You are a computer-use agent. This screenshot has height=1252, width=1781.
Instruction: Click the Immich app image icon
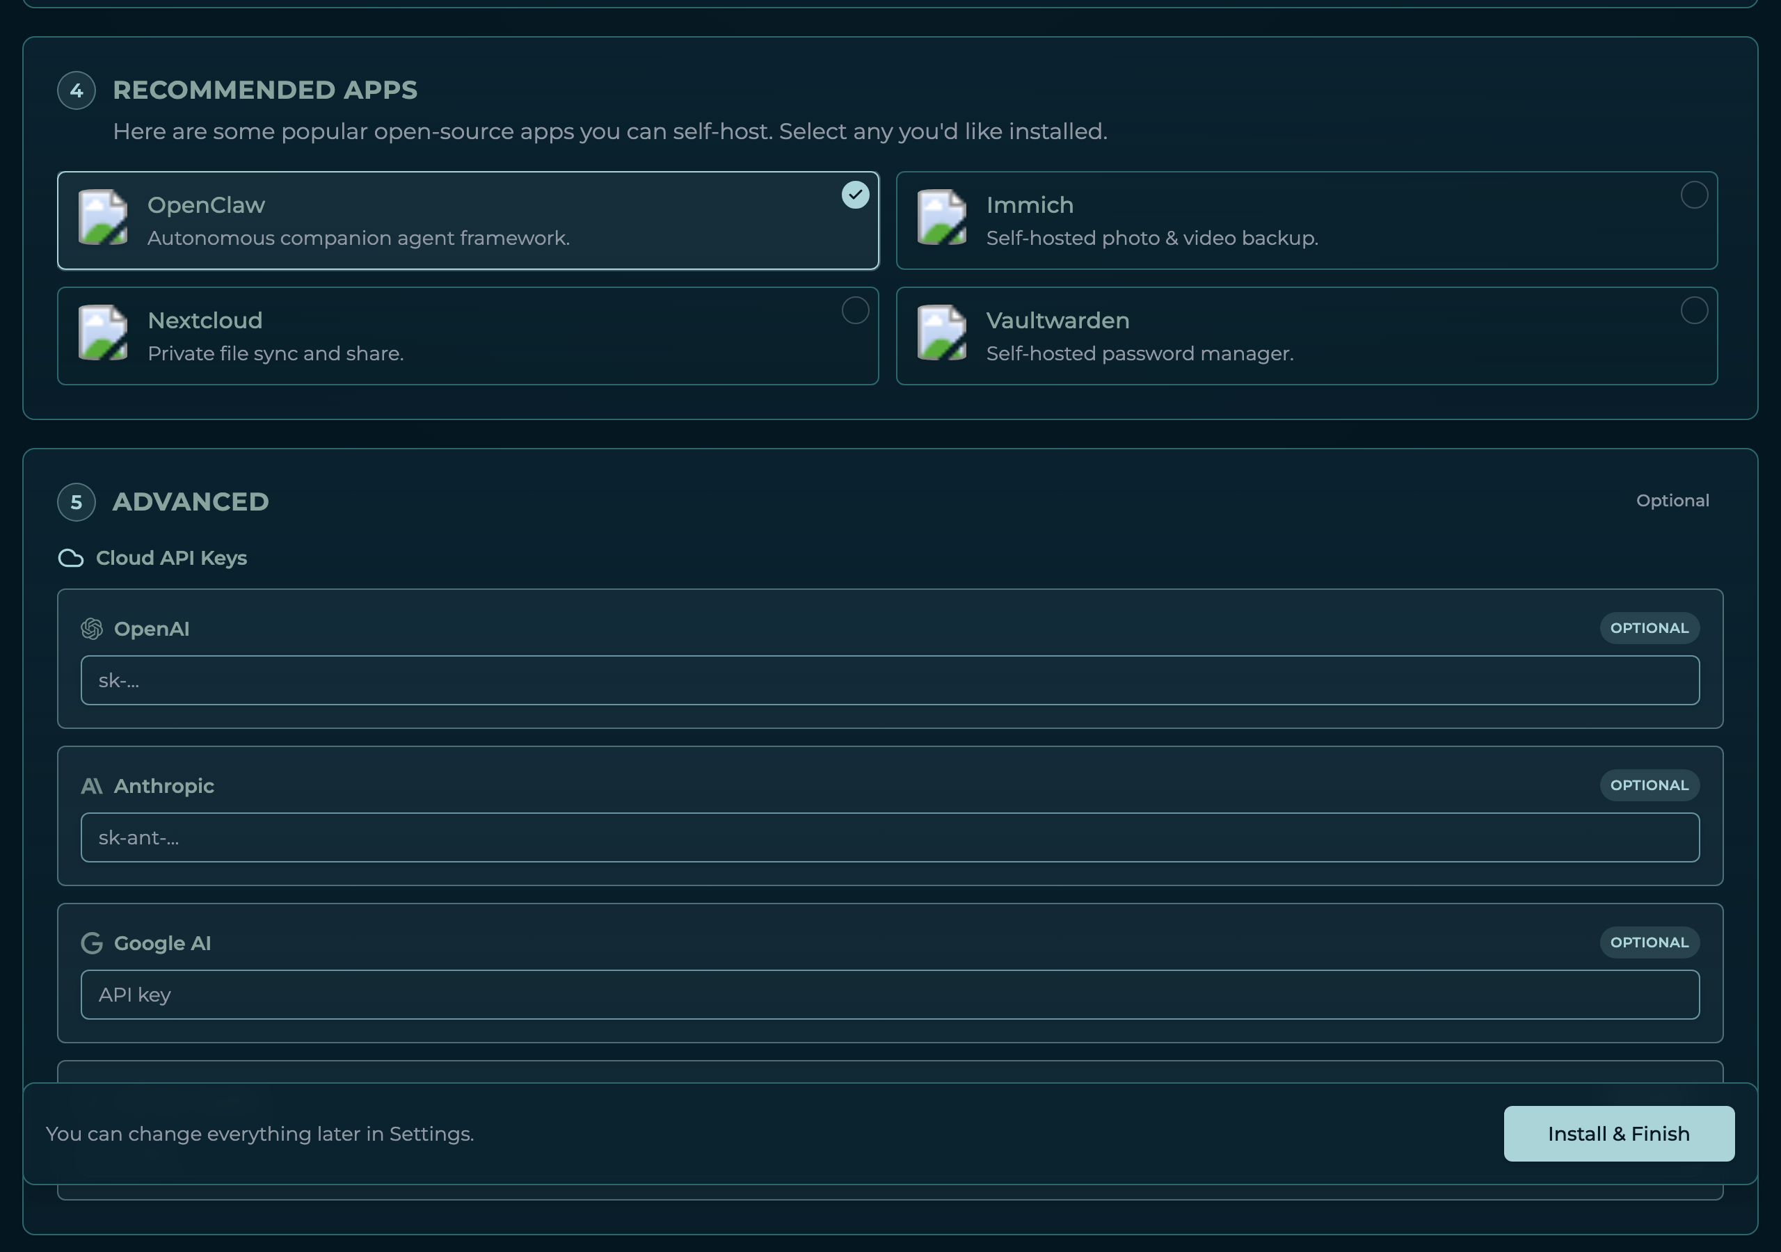point(942,218)
